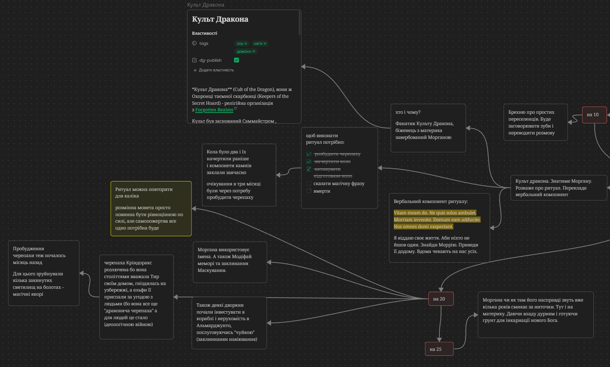Click the highlighted Vitam meam do Latin line
The image size is (610, 367).
(x=435, y=213)
